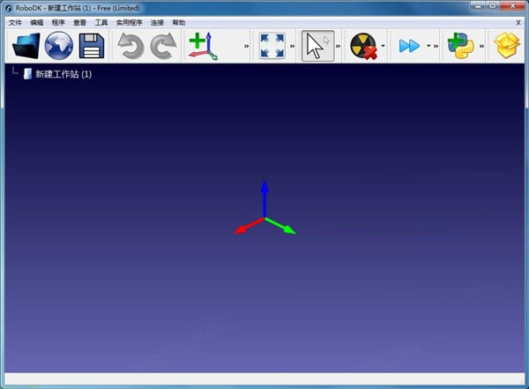Expand dropdown arrow next to fast-forward icon
The image size is (529, 389).
[428, 46]
